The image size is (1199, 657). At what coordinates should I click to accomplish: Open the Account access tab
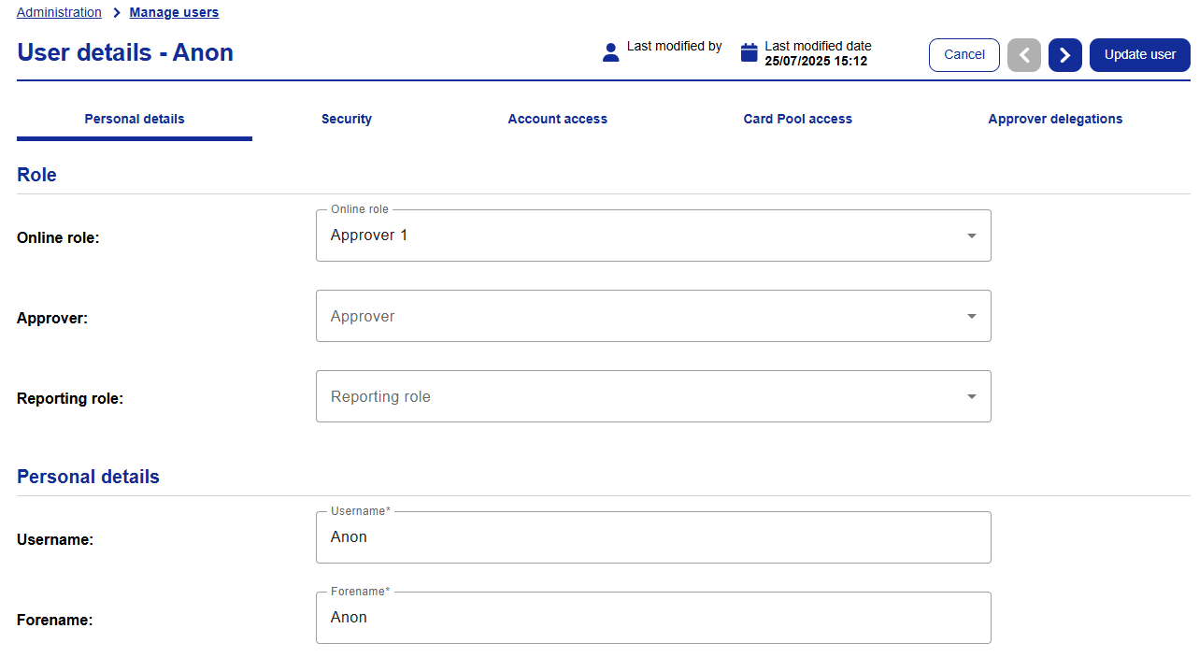click(x=558, y=119)
